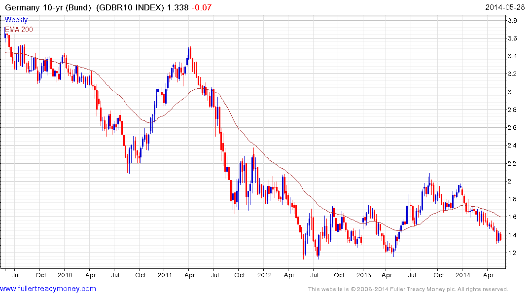Select the 'Weekly' interval label

coord(16,20)
